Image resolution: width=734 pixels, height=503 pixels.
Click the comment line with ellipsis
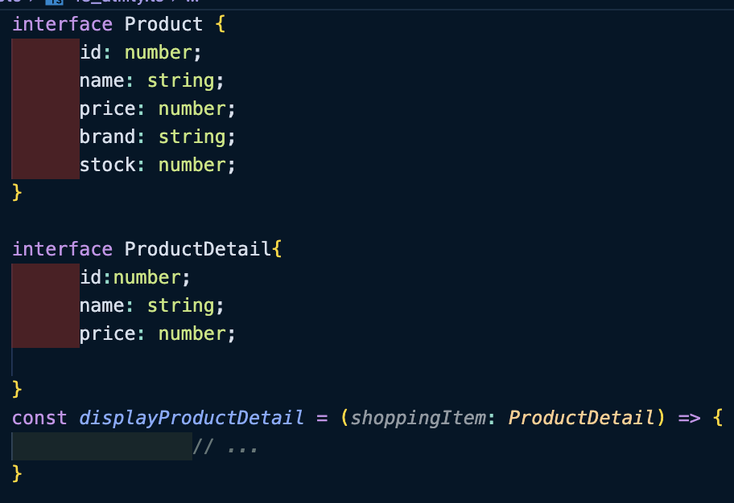(x=225, y=447)
